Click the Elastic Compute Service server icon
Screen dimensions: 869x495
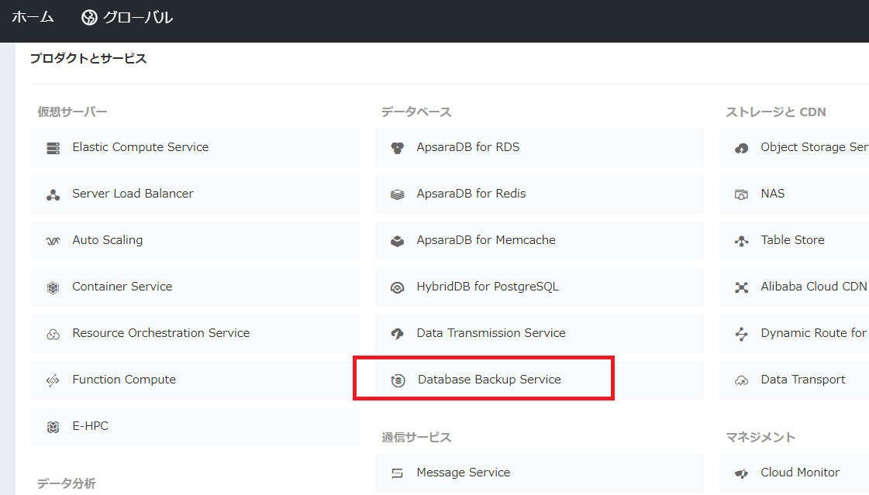click(53, 148)
